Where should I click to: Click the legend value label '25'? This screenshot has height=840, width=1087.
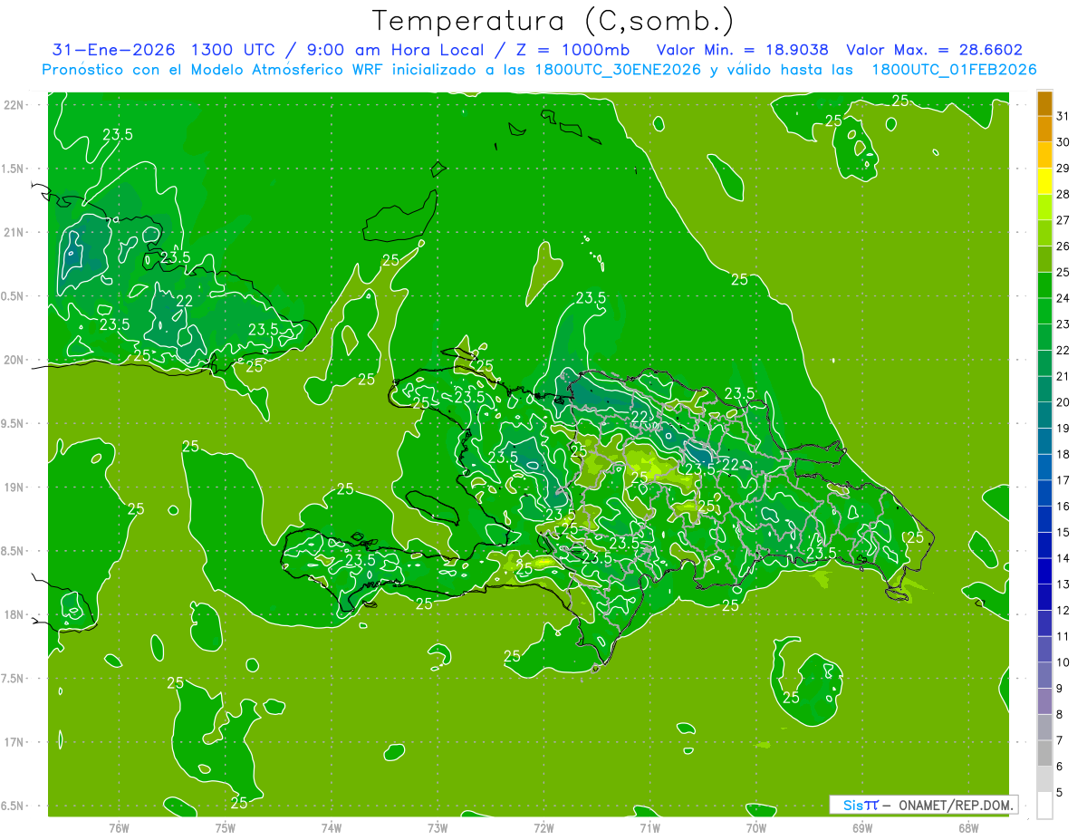[x=1063, y=272]
